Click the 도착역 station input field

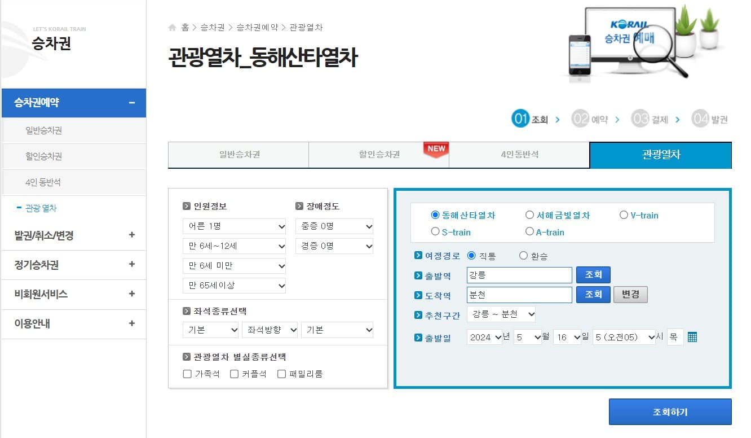519,294
